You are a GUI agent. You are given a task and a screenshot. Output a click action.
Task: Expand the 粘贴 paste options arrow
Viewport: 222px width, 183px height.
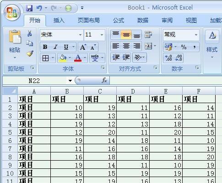tap(15, 58)
